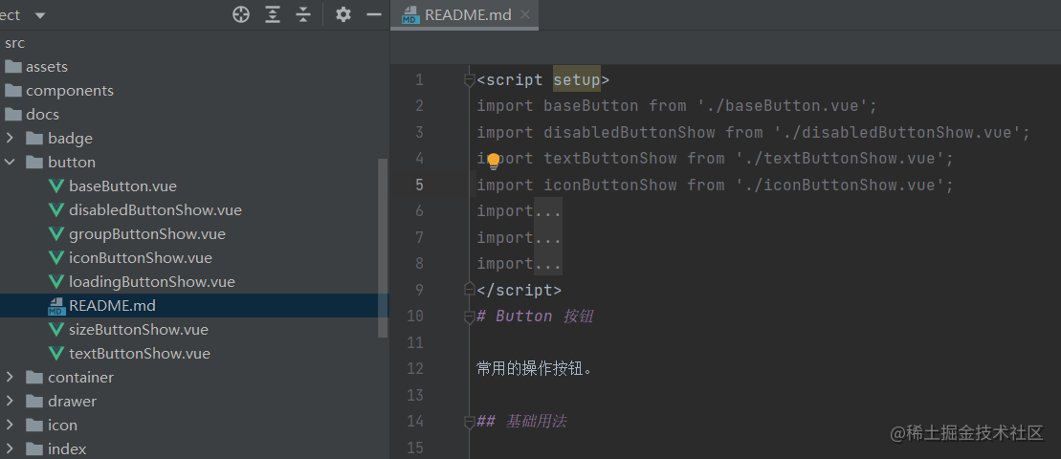Open the Project view dropdown arrow
Viewport: 1061px width, 459px height.
coord(40,15)
